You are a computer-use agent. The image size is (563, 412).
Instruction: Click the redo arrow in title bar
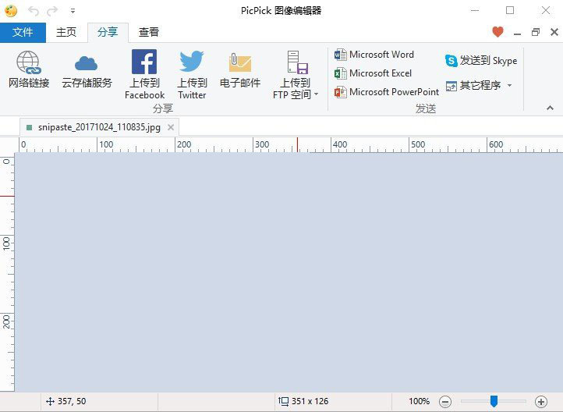click(52, 11)
